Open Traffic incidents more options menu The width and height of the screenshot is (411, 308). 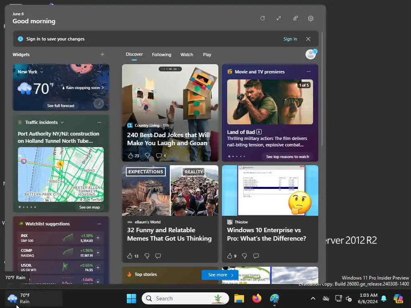pos(99,122)
